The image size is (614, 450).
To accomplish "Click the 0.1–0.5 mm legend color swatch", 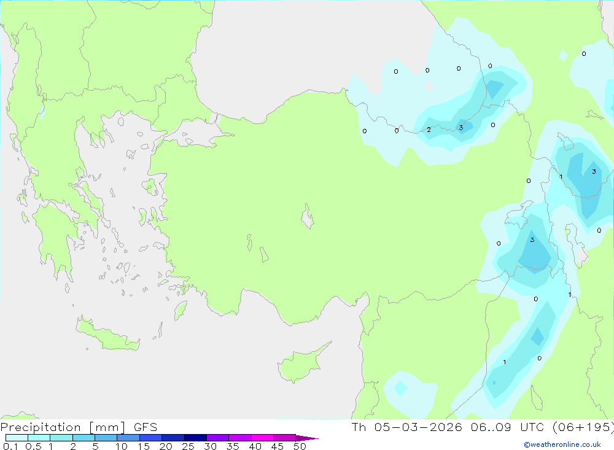I will point(17,438).
